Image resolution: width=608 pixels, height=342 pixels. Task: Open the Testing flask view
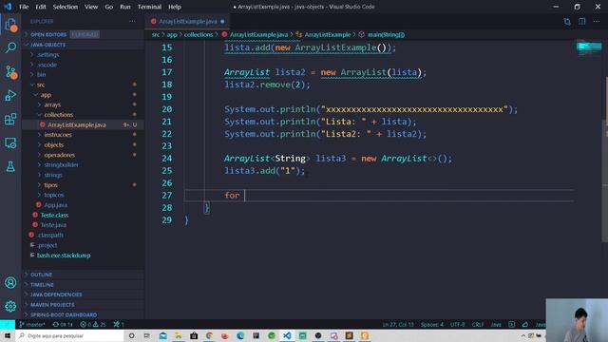[10, 167]
